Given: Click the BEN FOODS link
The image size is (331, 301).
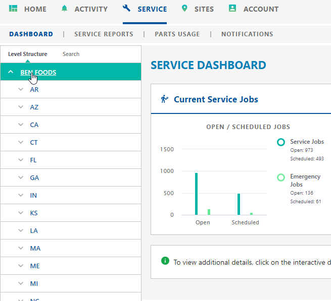Looking at the screenshot, I should click(38, 72).
